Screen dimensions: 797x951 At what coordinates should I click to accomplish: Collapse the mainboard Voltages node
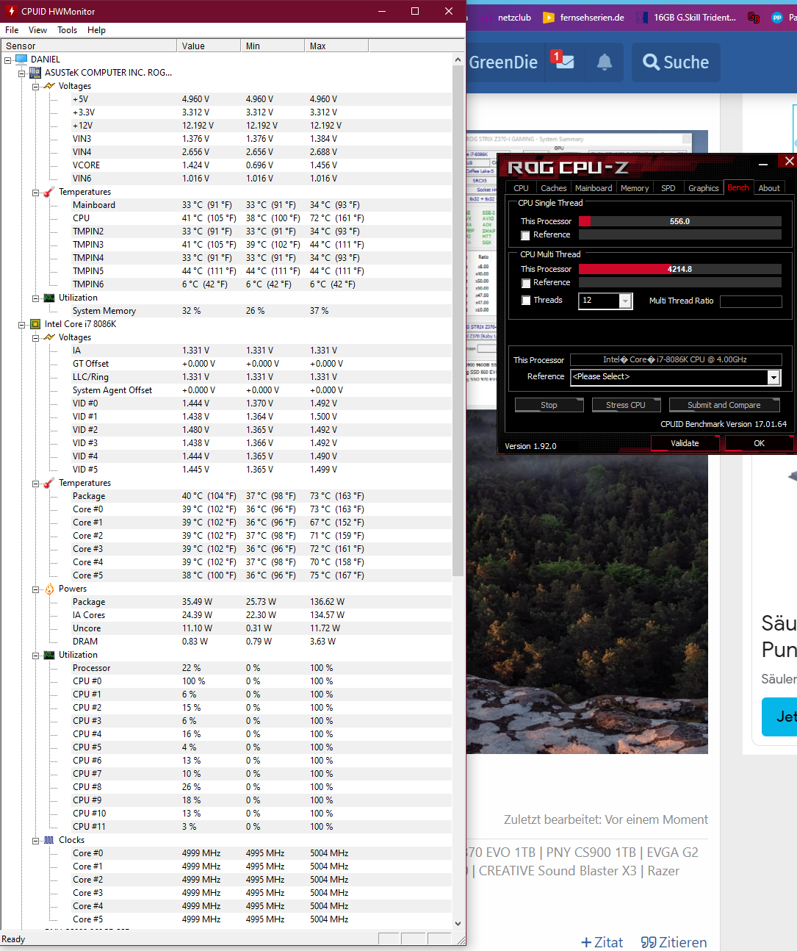pyautogui.click(x=35, y=86)
